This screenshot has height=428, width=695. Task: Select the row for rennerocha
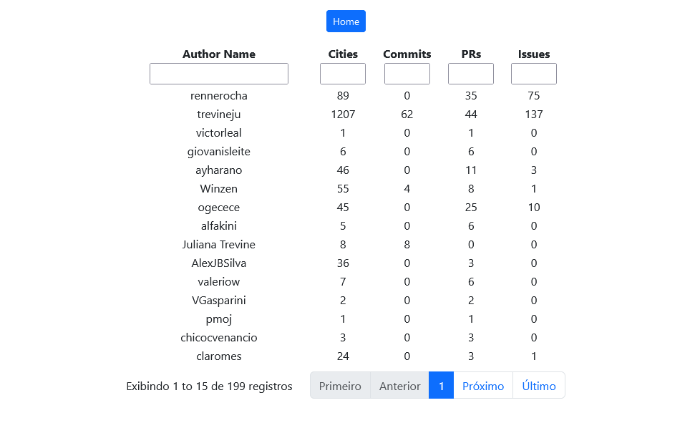point(218,95)
